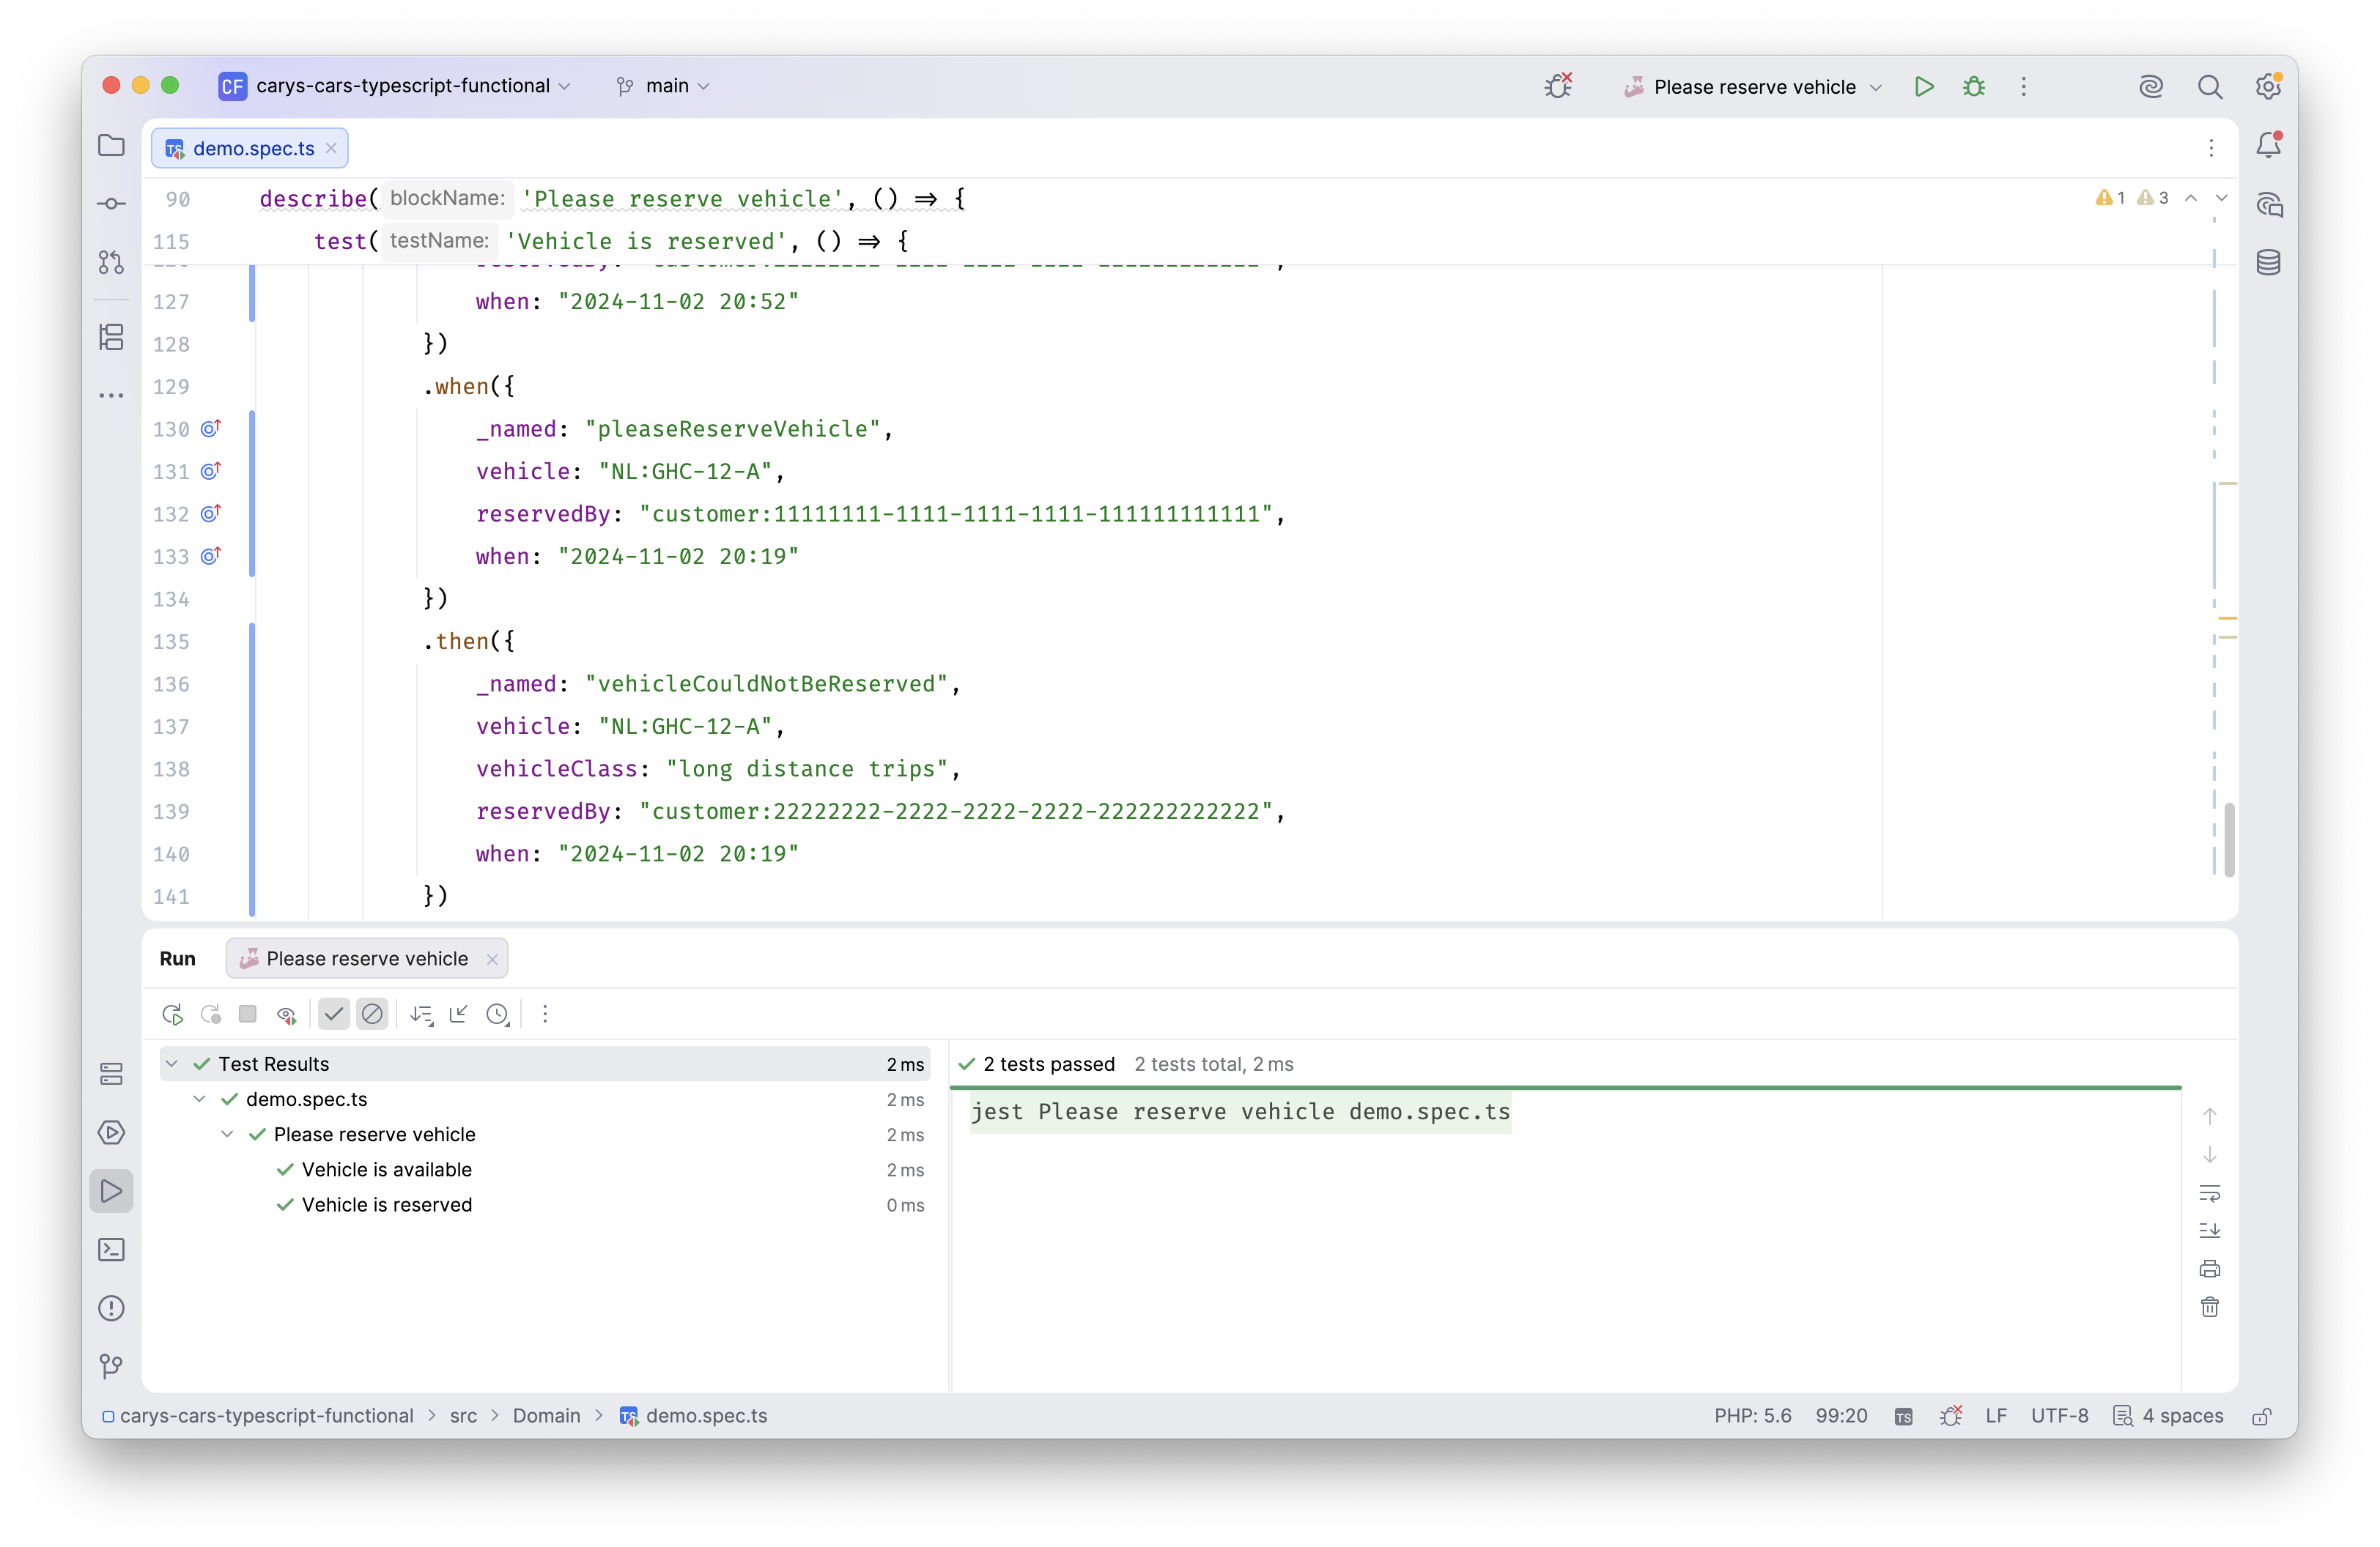
Task: Click '4 spaces' indent setting
Action: pyautogui.click(x=2168, y=1416)
